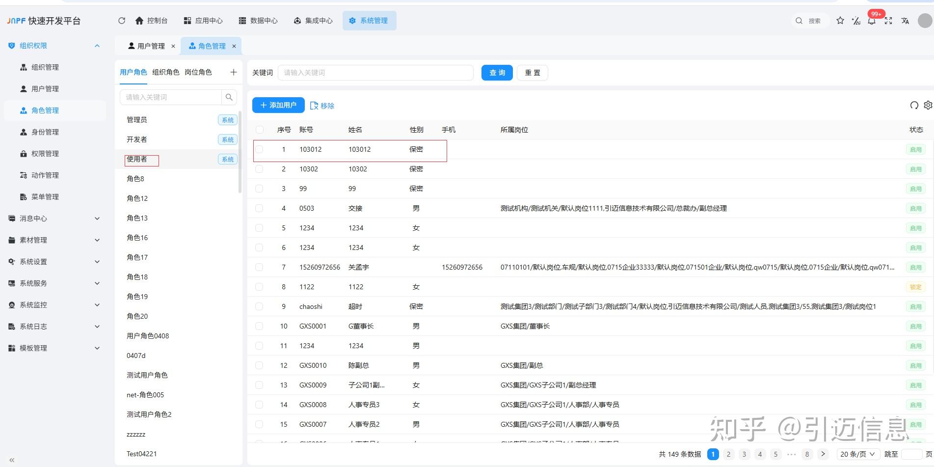Check the row for 陈副总
This screenshot has width=934, height=467.
(x=260, y=365)
